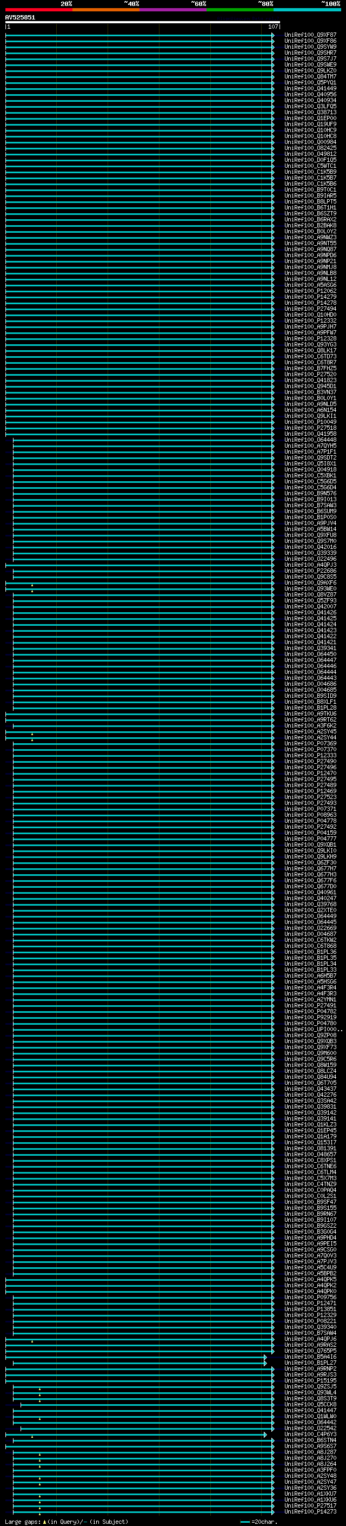Click hit label UniRef100_C1K5B9
This screenshot has width=346, height=1526.
(310, 172)
